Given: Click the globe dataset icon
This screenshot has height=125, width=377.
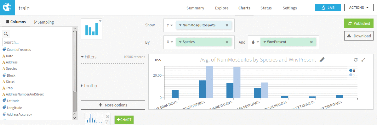Looking at the screenshot, I should [x=7, y=8].
